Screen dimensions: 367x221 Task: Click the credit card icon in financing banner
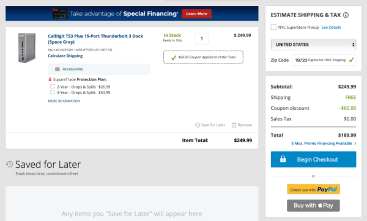(60, 13)
